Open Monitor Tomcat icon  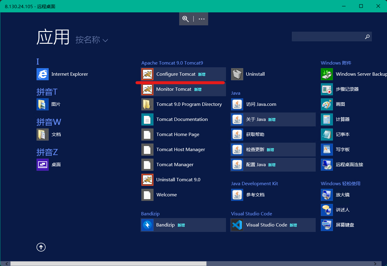147,89
